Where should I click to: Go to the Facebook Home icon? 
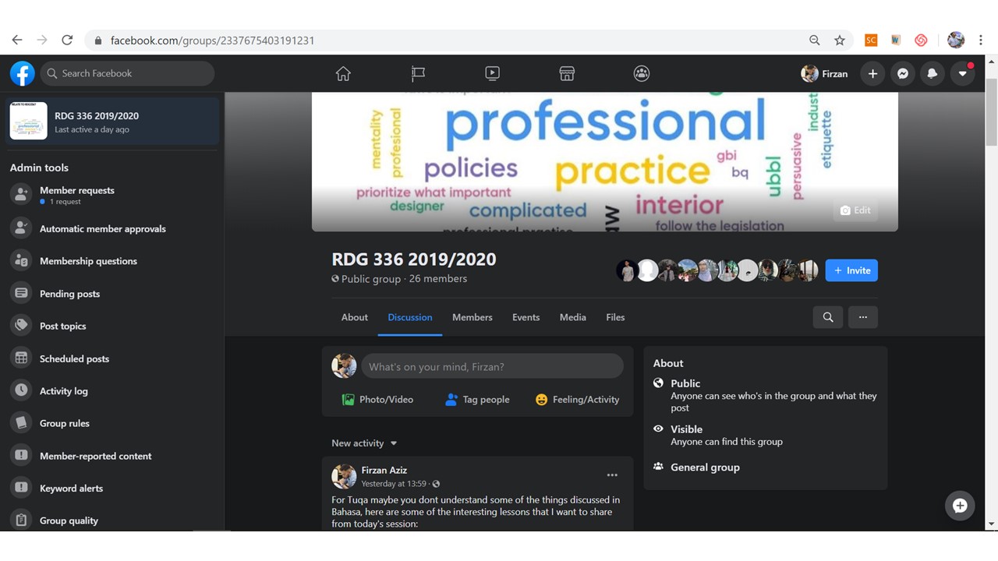point(343,73)
